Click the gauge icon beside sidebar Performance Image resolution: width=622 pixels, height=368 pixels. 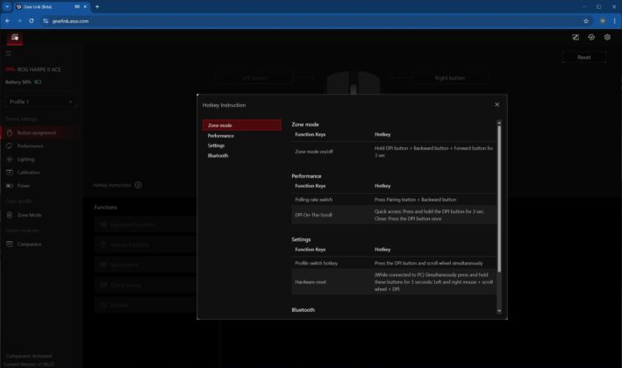point(10,146)
